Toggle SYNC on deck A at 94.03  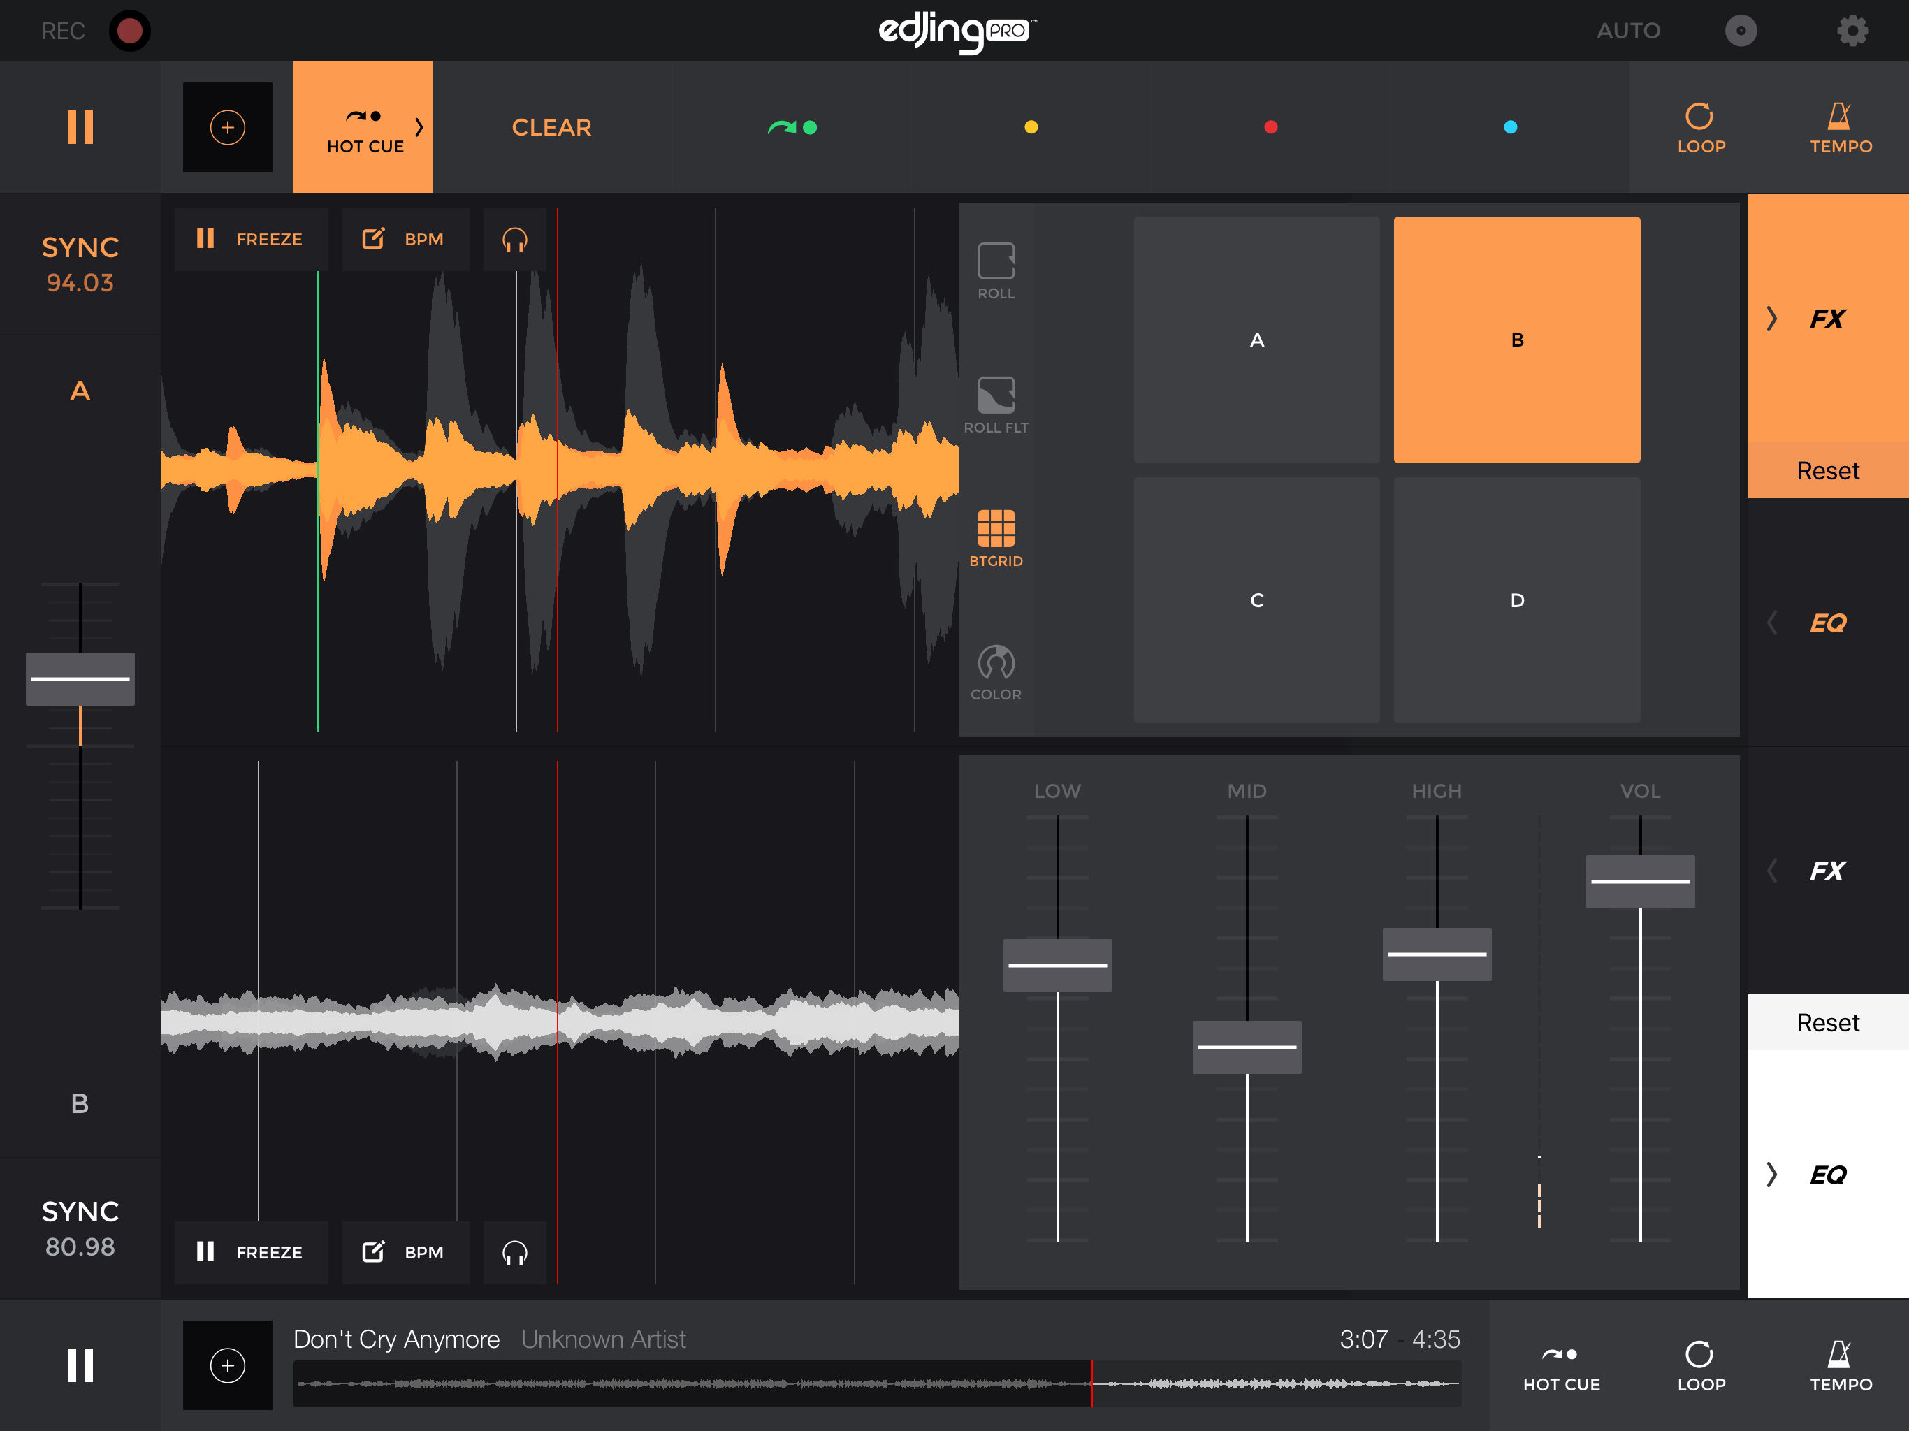(80, 263)
